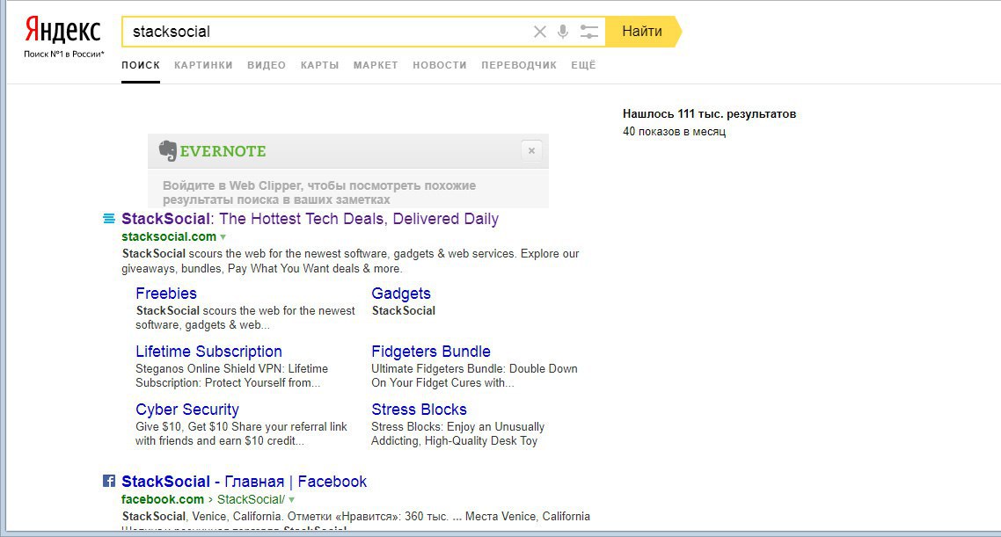Click the Facebook favicon next to second result
The image size is (1001, 537).
coord(109,481)
